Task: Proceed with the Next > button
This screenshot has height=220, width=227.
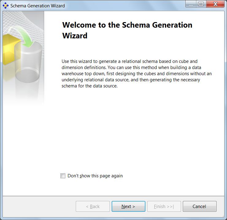Action: (x=128, y=206)
